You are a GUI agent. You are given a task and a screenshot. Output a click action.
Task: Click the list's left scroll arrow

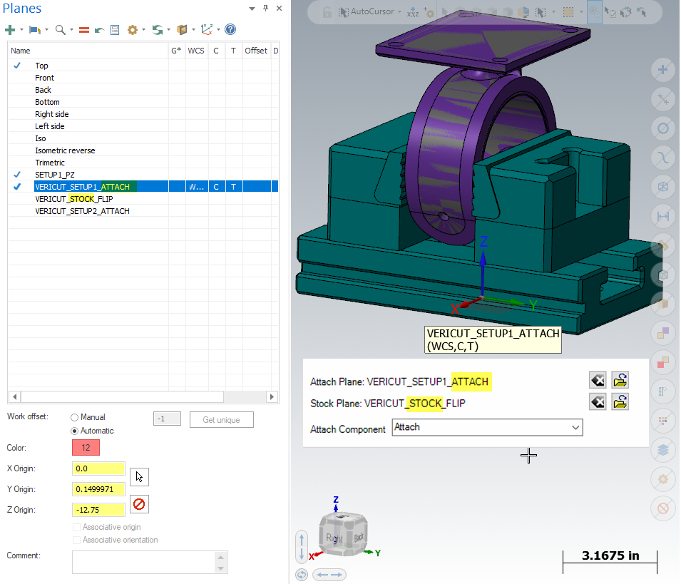click(15, 396)
